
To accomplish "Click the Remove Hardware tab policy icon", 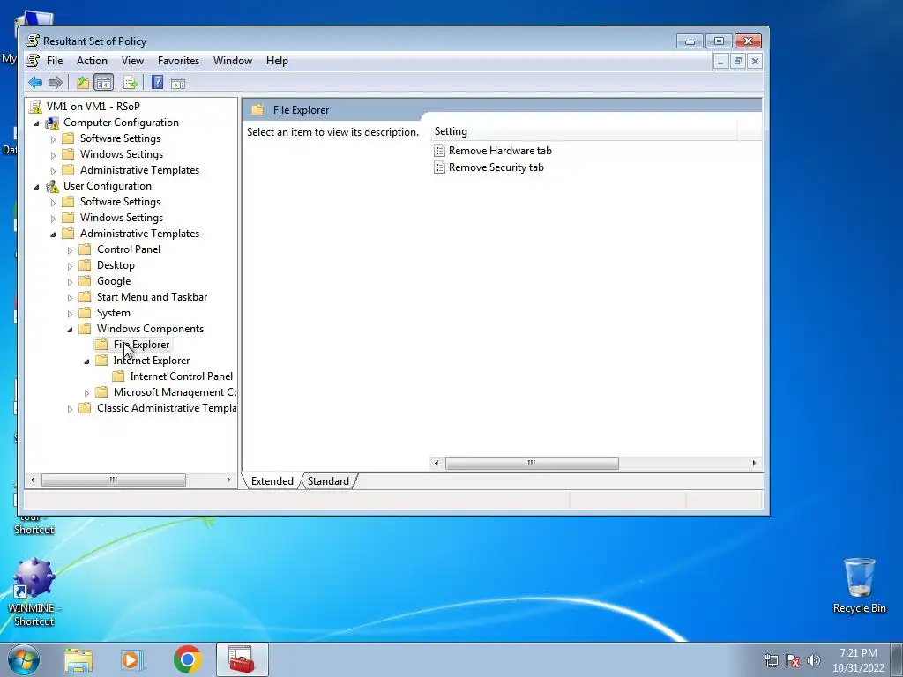I will click(x=439, y=151).
